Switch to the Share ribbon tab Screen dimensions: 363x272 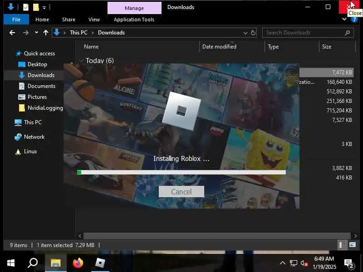pos(69,19)
